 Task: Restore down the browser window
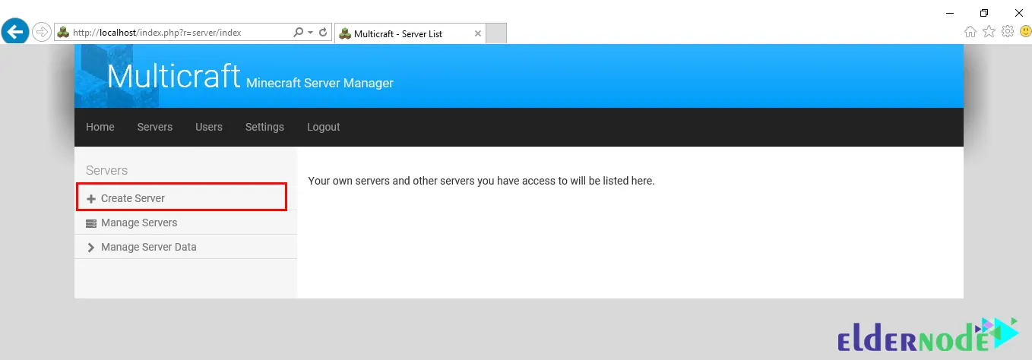[984, 12]
